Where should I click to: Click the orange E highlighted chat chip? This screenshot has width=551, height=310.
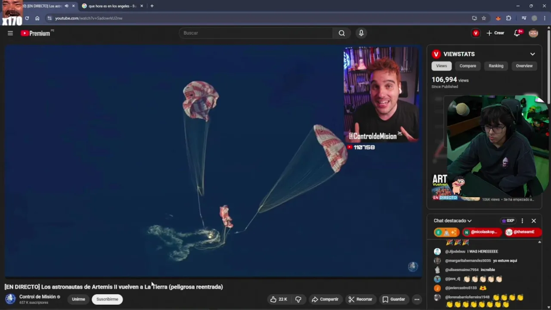(446, 232)
